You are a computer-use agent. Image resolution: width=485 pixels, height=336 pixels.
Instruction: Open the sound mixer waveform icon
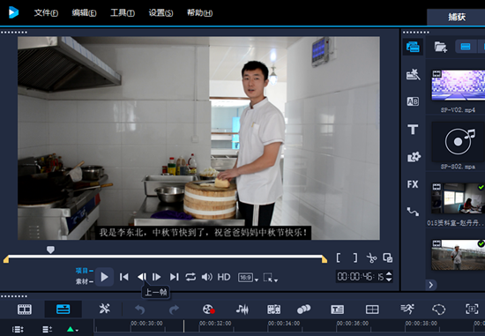coord(242,309)
